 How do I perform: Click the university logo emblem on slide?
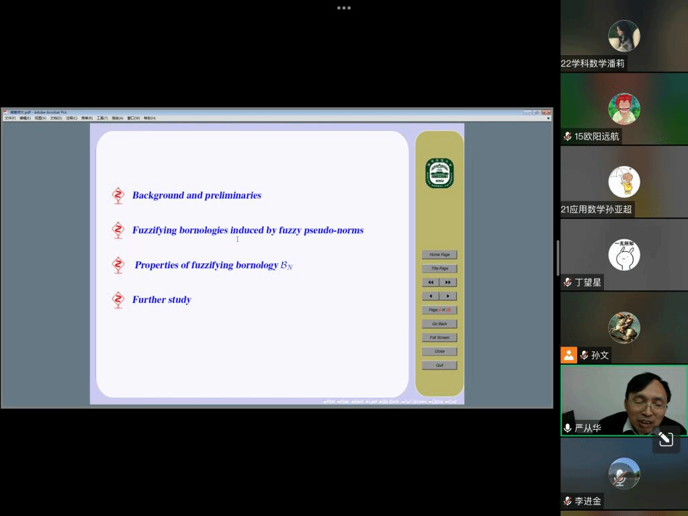tap(439, 173)
